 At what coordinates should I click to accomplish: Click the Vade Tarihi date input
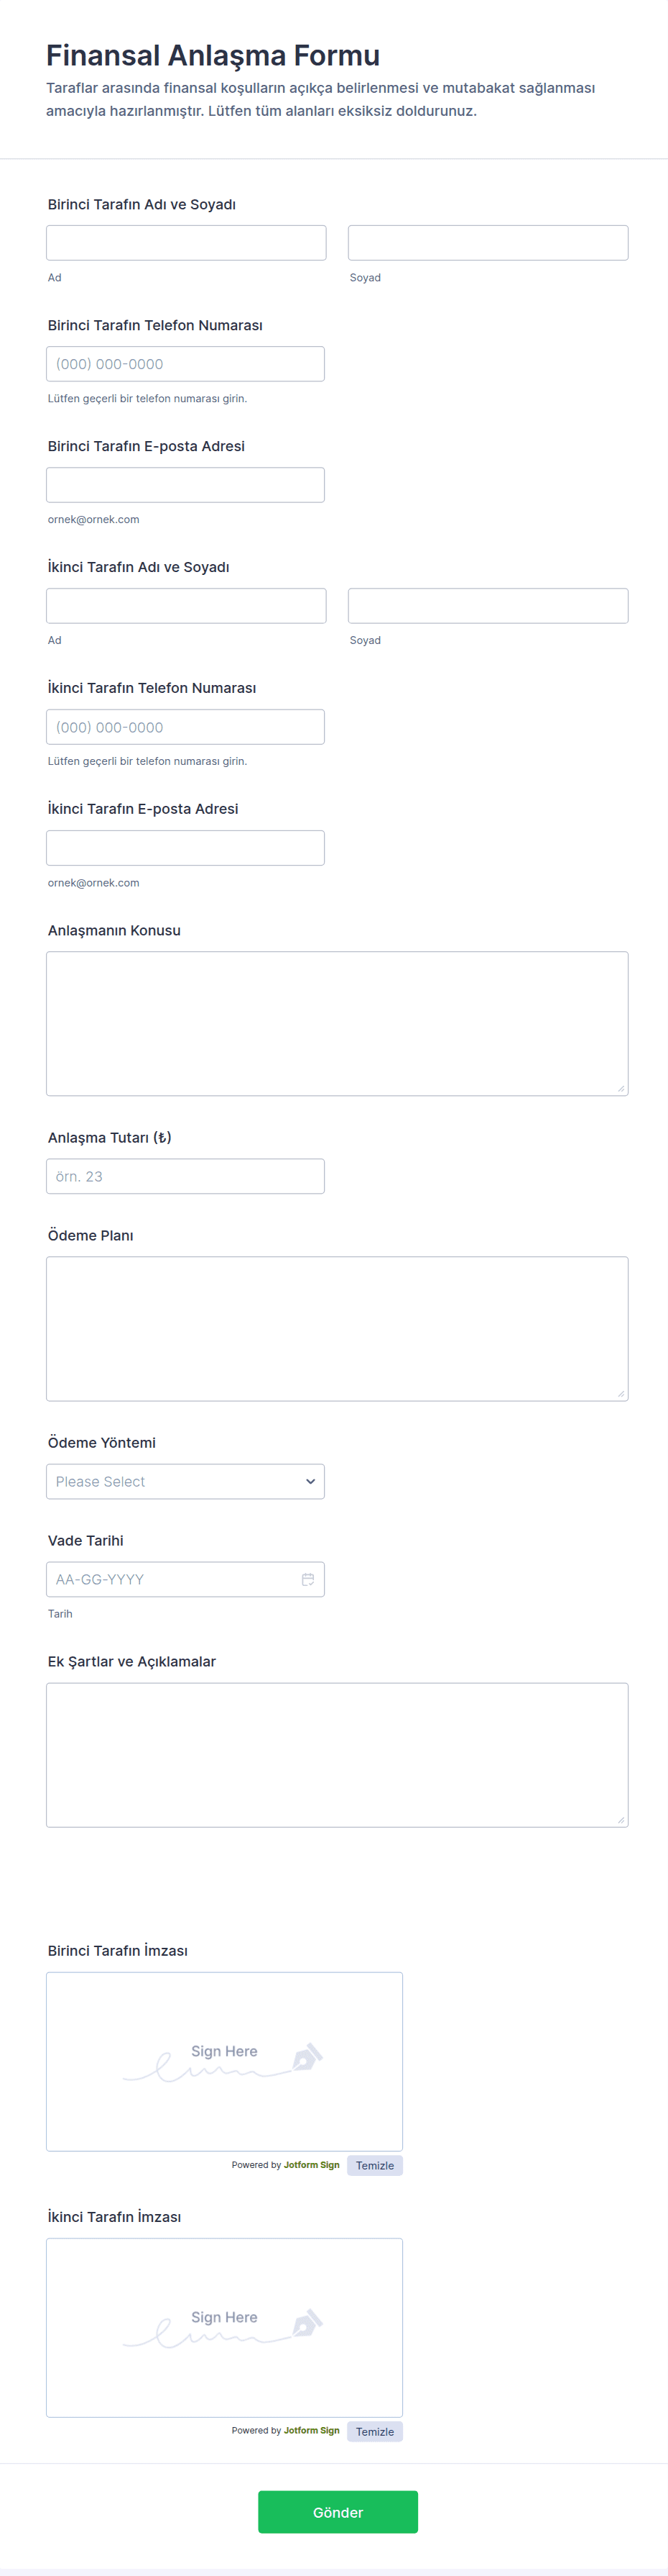(170, 1579)
